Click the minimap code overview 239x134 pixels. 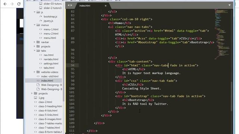(222, 34)
